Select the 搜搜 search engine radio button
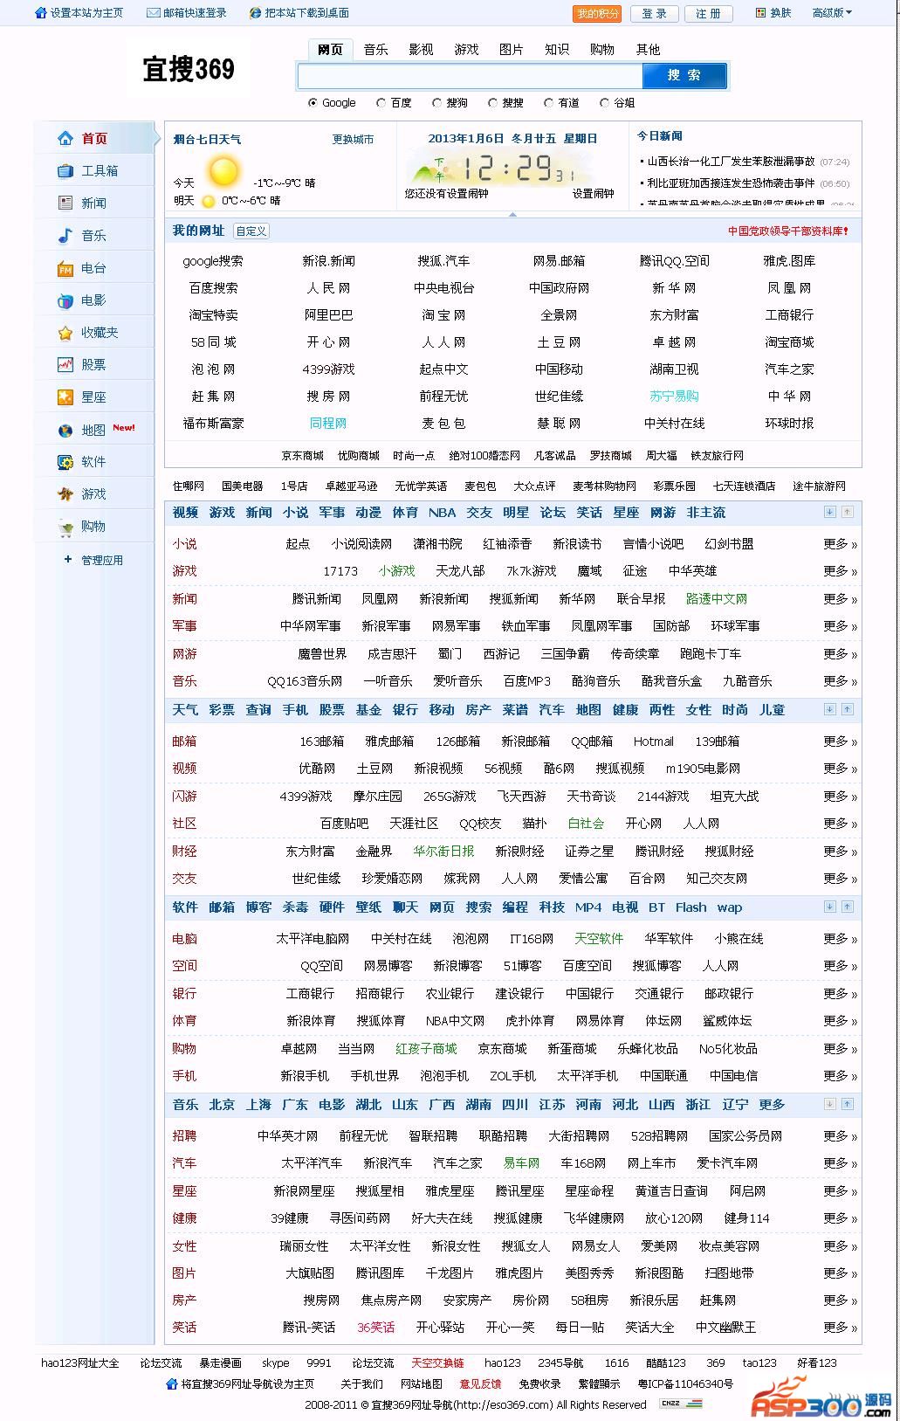900x1421 pixels. point(492,102)
